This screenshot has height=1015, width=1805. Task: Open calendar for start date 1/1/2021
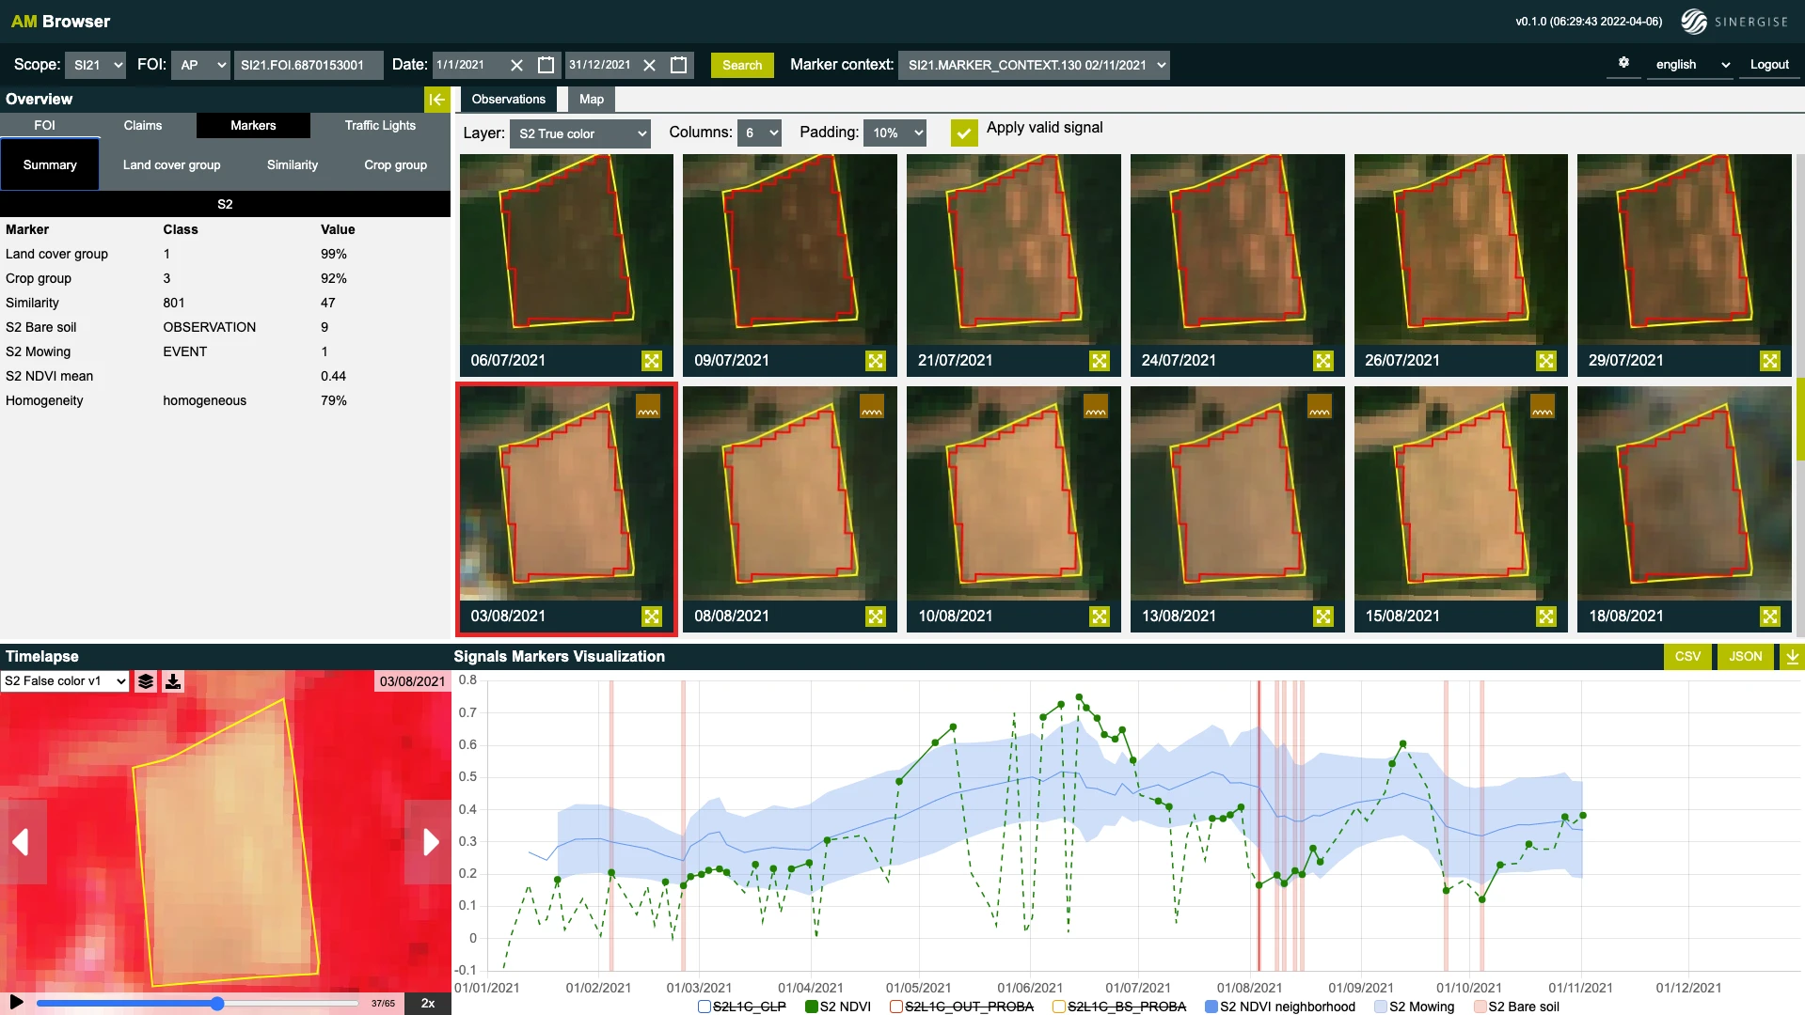546,65
